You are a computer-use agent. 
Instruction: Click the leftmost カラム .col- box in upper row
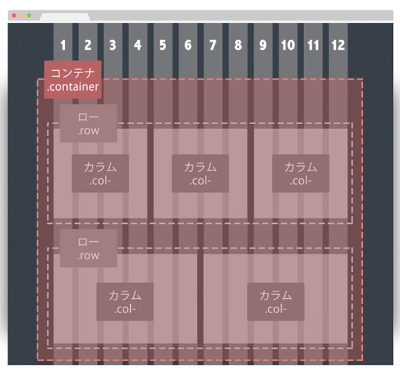click(x=100, y=173)
